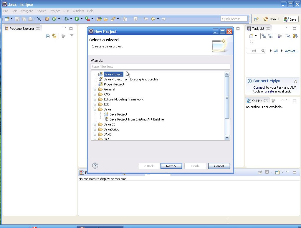Image resolution: width=301 pixels, height=228 pixels.
Task: Click the create local task link
Action: 269,91
